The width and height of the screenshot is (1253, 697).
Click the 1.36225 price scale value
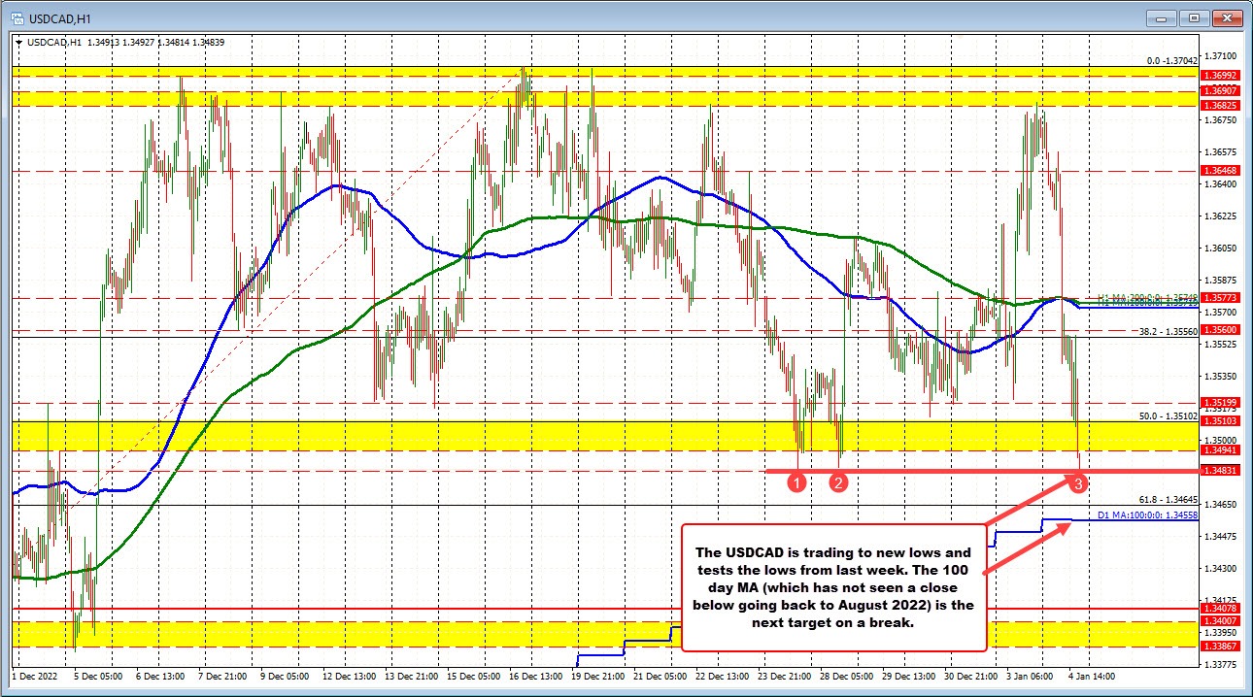pos(1220,216)
